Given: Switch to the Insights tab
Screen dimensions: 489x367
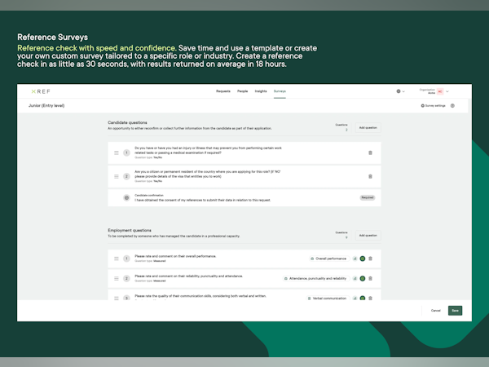Looking at the screenshot, I should pyautogui.click(x=261, y=91).
